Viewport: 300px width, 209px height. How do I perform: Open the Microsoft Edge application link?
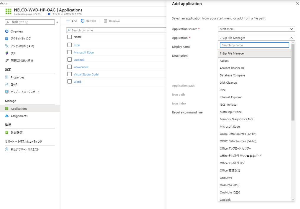tap(84, 53)
